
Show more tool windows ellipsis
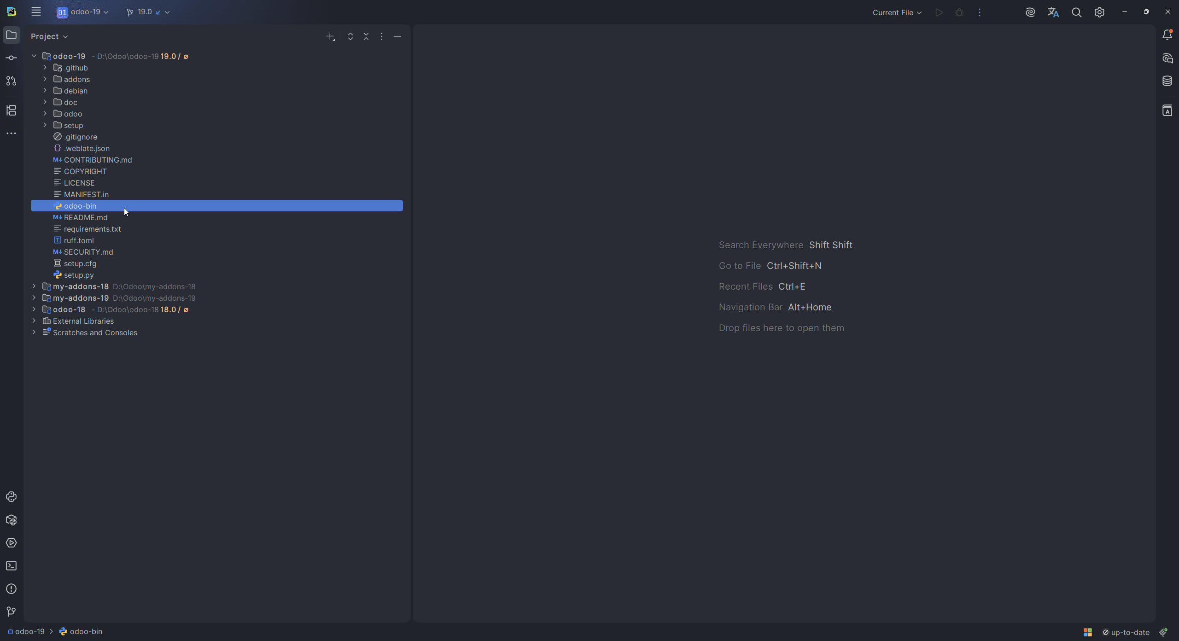point(12,134)
